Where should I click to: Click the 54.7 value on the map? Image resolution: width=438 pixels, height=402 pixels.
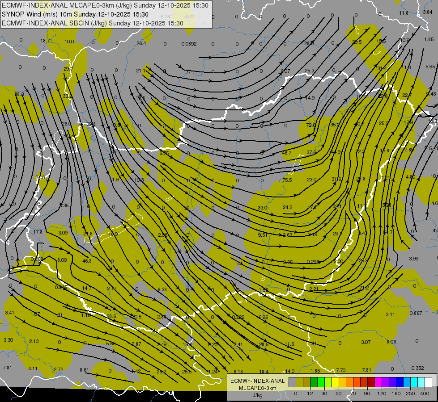tap(388, 232)
